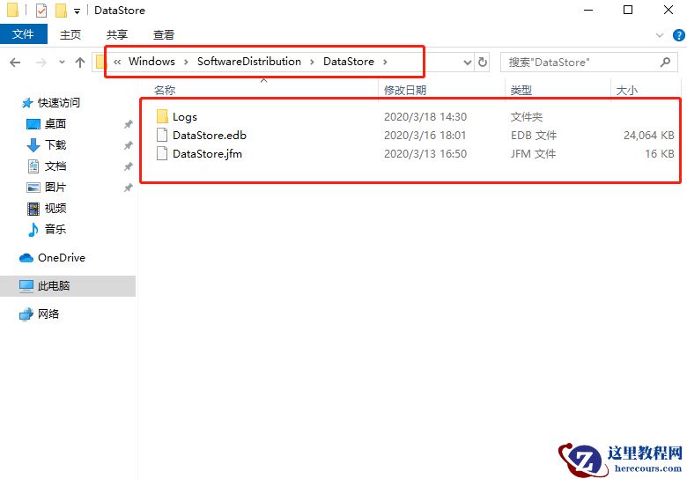Click the JFM 文件 type cell

(533, 154)
